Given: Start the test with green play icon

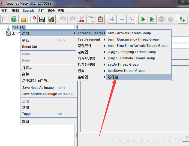Looking at the screenshot, I should pyautogui.click(x=143, y=19).
